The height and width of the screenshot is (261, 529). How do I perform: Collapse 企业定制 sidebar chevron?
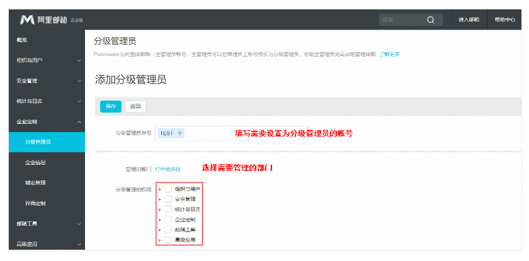(79, 122)
